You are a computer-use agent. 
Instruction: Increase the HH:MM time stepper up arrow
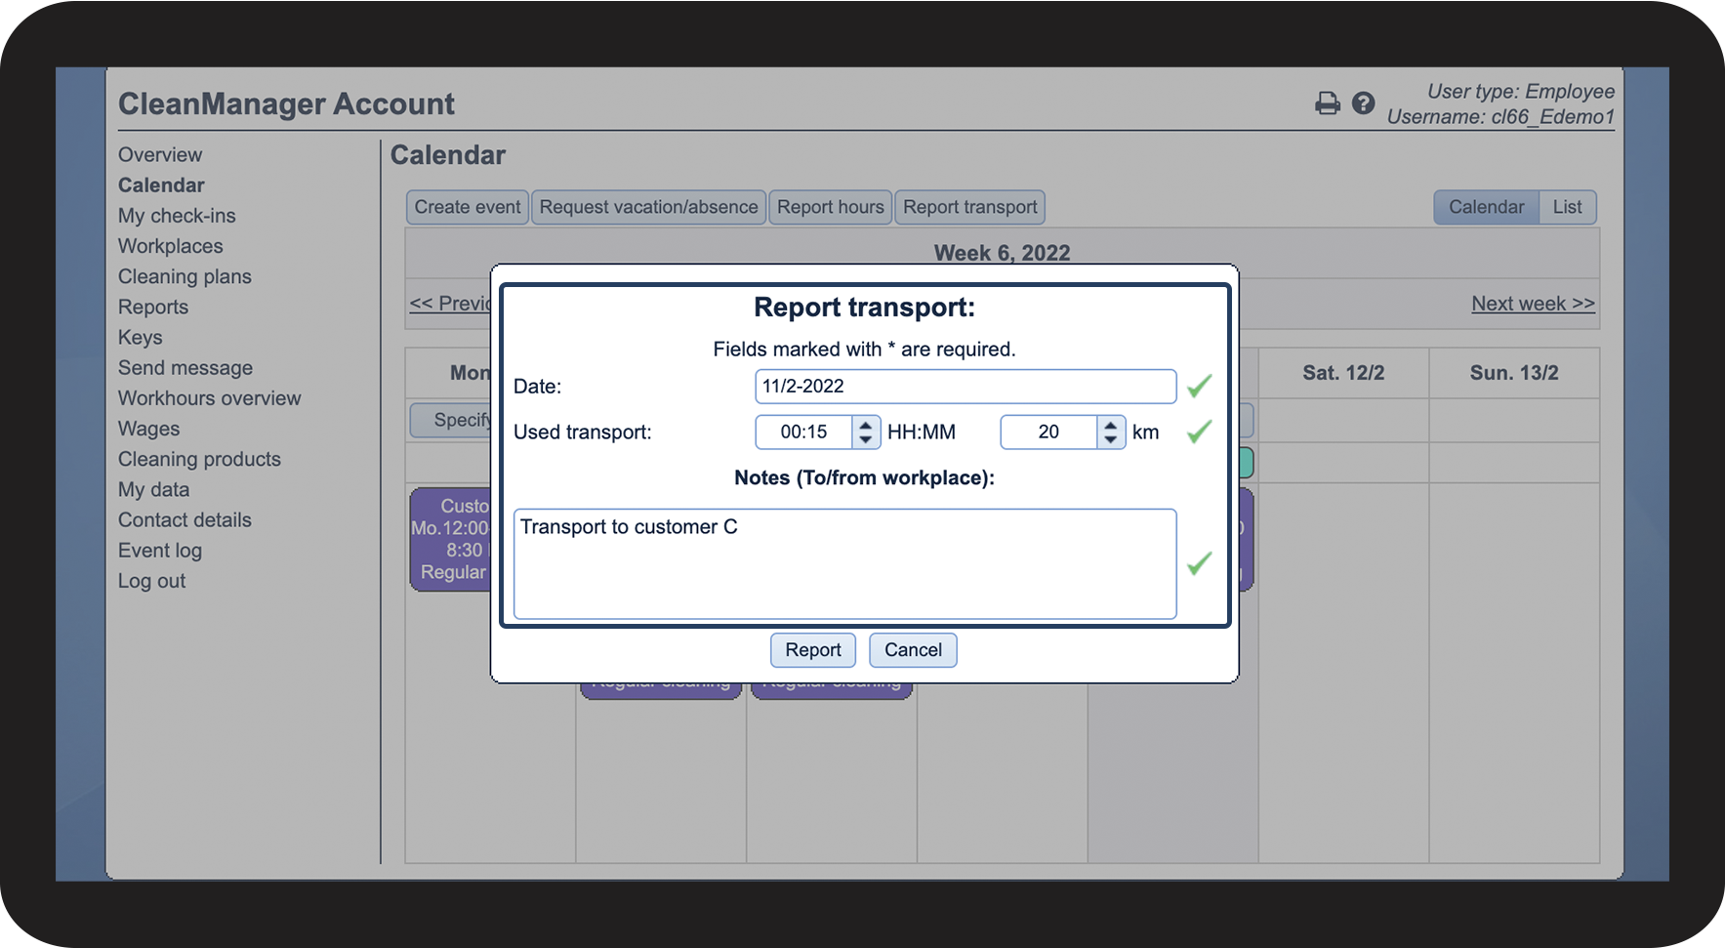click(865, 425)
